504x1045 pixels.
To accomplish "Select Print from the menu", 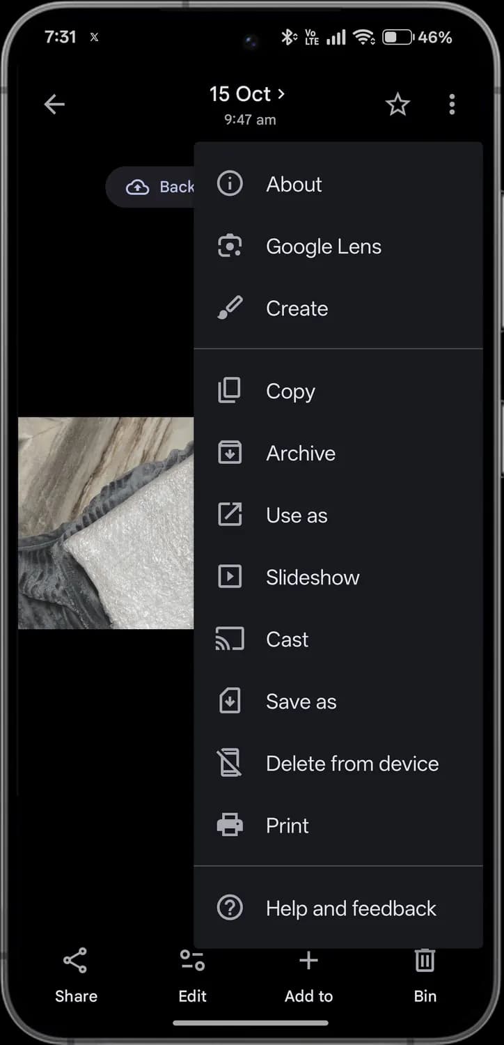I will tap(338, 826).
